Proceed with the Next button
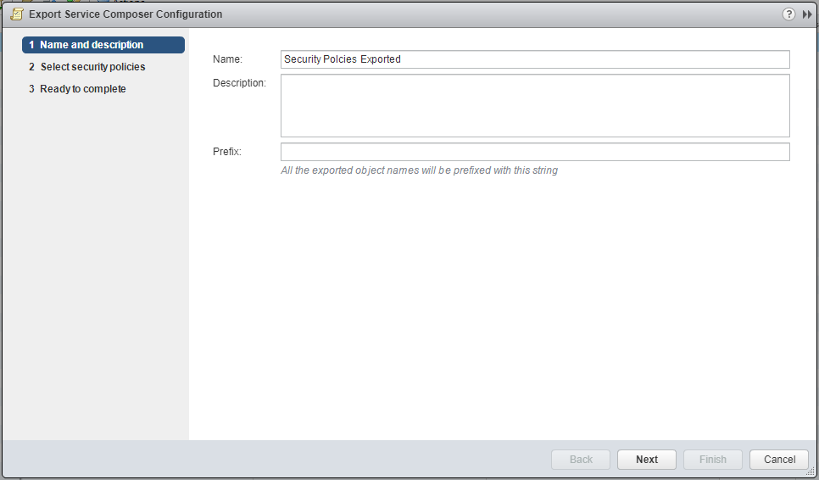 pyautogui.click(x=647, y=460)
